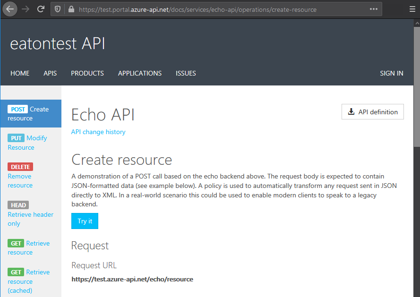Image resolution: width=420 pixels, height=297 pixels.
Task: Click the PUT method badge
Action: [16, 138]
